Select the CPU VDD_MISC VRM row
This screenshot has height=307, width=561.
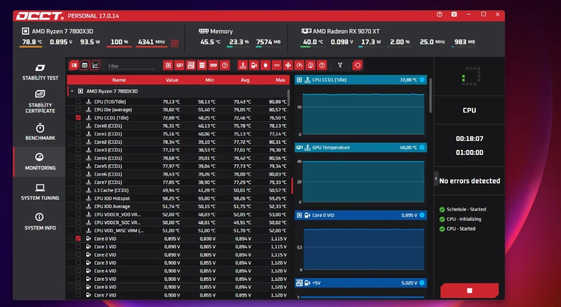178,230
